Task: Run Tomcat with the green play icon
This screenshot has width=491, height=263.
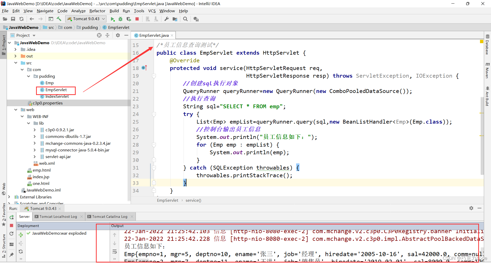Action: click(x=113, y=19)
